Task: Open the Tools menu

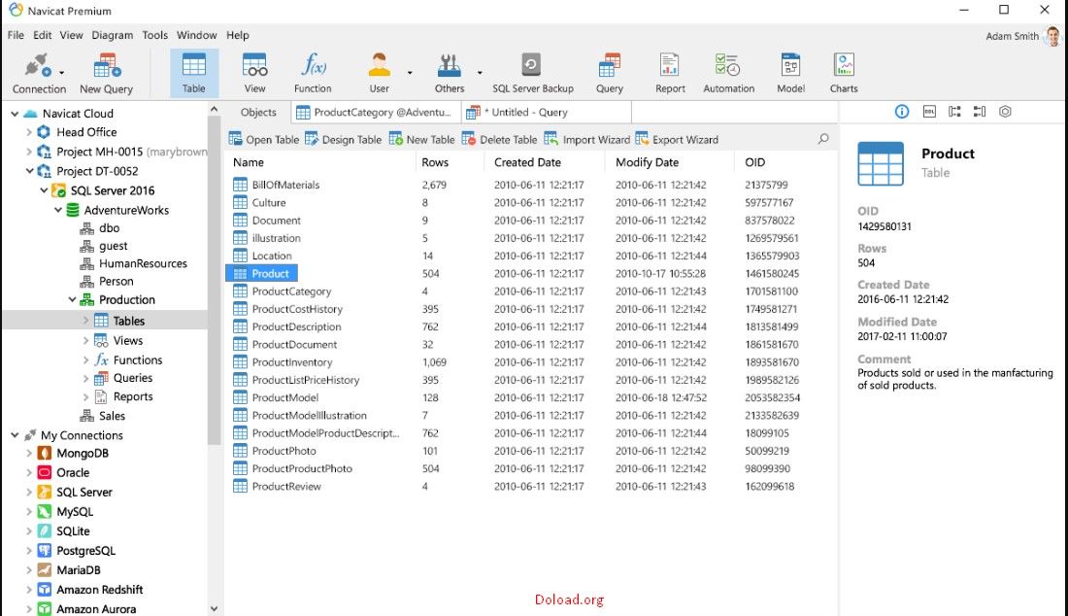Action: (x=154, y=35)
